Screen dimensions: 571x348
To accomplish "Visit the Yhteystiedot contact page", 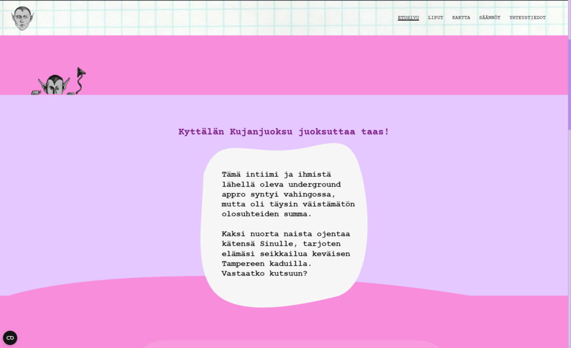I will tap(528, 17).
